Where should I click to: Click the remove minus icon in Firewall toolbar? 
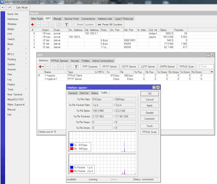(39, 24)
